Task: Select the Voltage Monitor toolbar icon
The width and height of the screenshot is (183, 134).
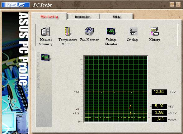Action: [x=111, y=31]
